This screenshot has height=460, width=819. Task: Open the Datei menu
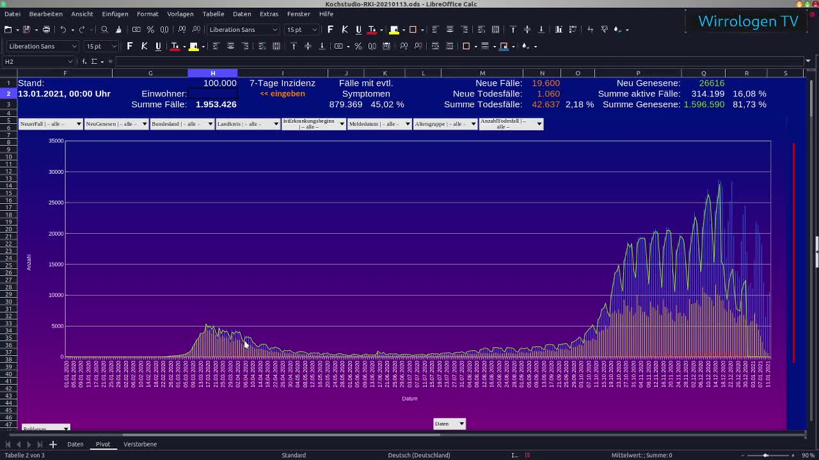point(12,13)
